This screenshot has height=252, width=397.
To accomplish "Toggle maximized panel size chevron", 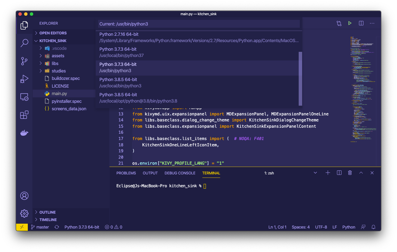I will click(x=361, y=173).
